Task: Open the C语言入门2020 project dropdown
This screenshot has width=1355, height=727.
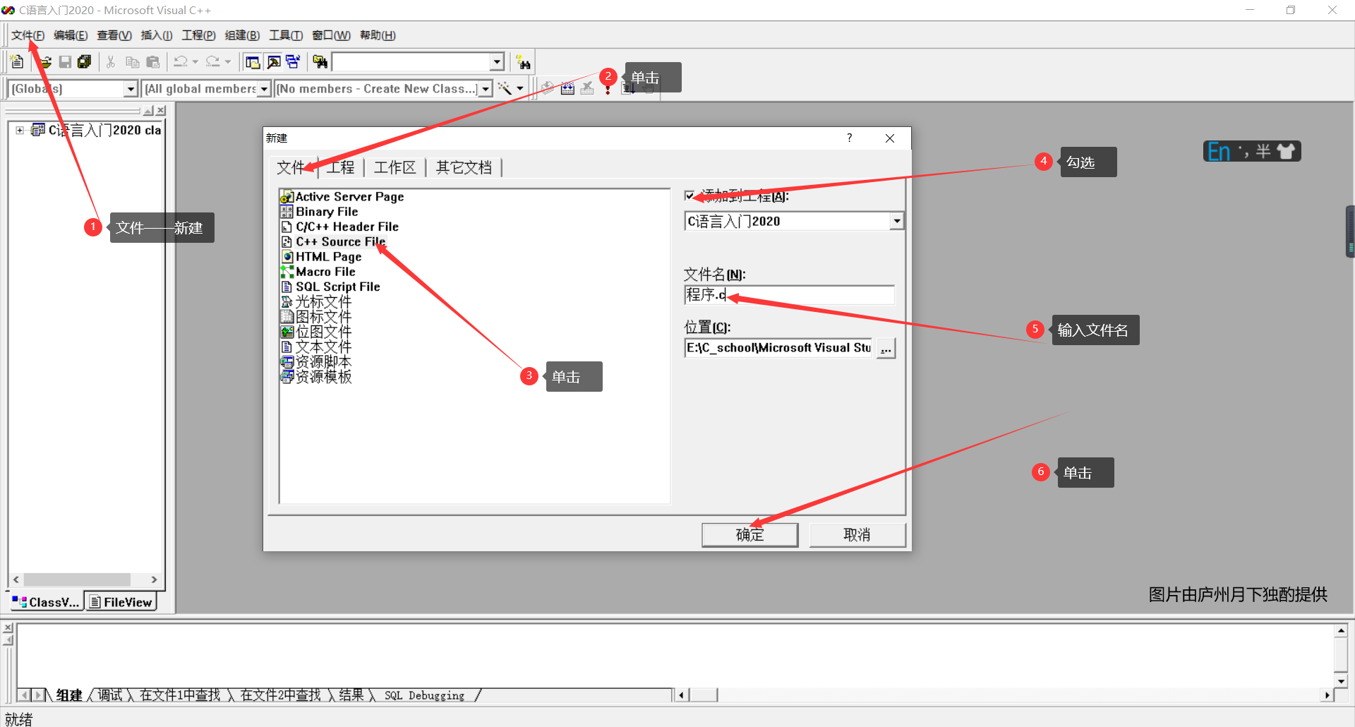Action: (x=896, y=221)
